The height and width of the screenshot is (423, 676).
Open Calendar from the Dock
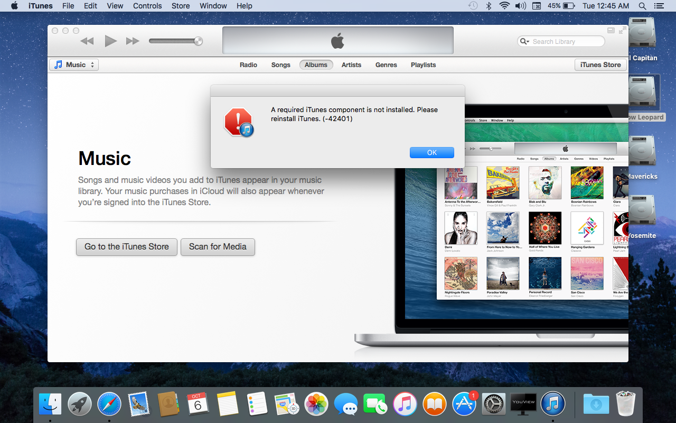pos(198,404)
